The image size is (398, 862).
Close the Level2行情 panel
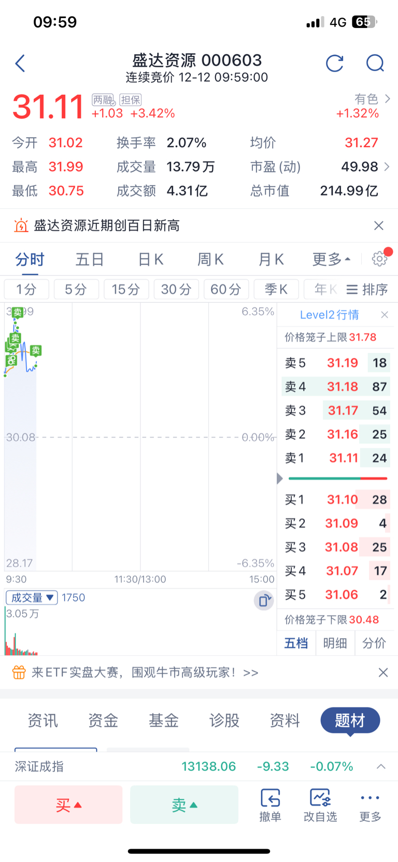tap(385, 315)
